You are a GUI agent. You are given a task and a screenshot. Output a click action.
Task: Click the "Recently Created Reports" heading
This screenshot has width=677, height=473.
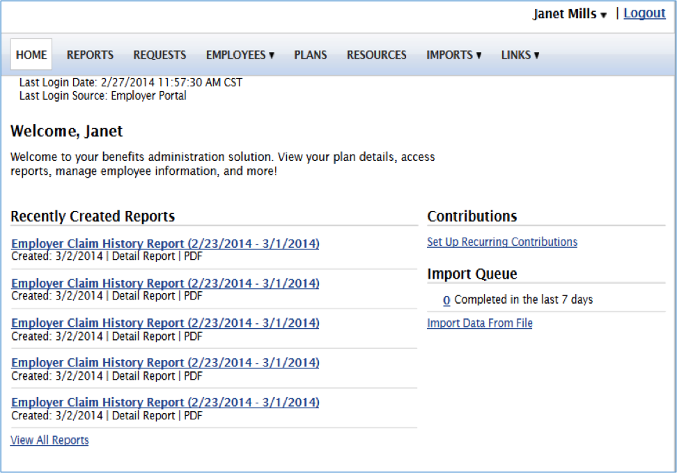(x=93, y=216)
